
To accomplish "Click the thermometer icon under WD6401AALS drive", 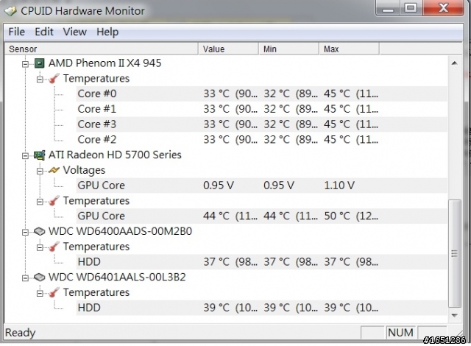I will (x=54, y=292).
